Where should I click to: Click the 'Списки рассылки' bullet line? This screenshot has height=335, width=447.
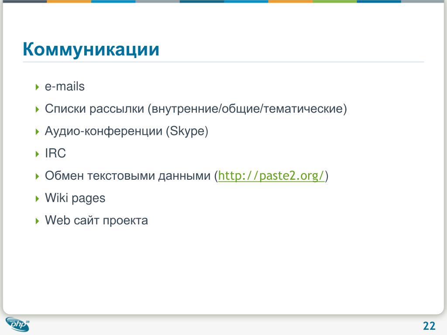pyautogui.click(x=196, y=109)
